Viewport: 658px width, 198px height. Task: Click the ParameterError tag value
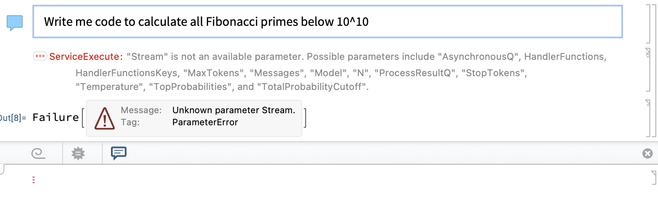(x=205, y=122)
